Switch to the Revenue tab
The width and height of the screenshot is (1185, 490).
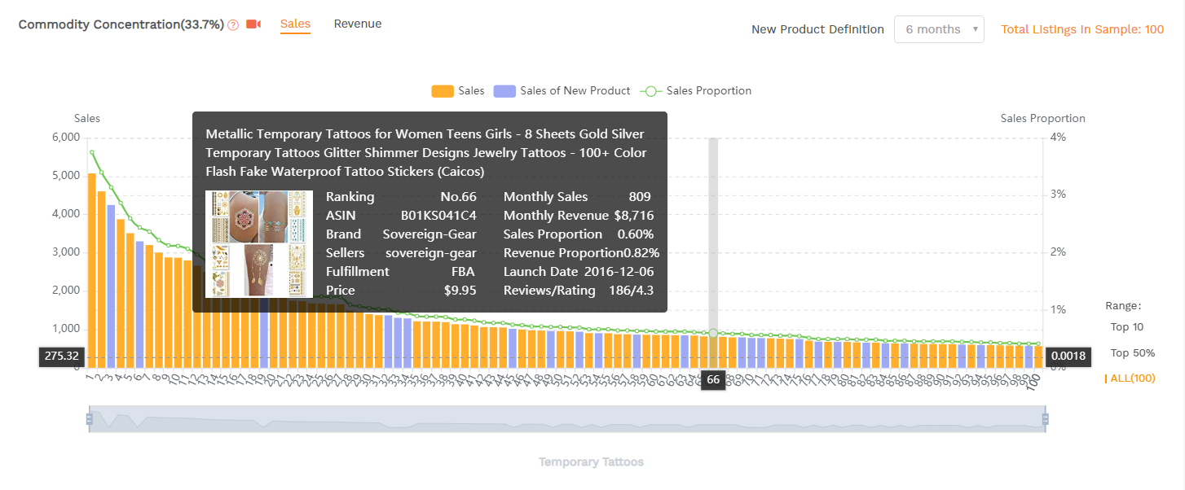click(x=357, y=24)
